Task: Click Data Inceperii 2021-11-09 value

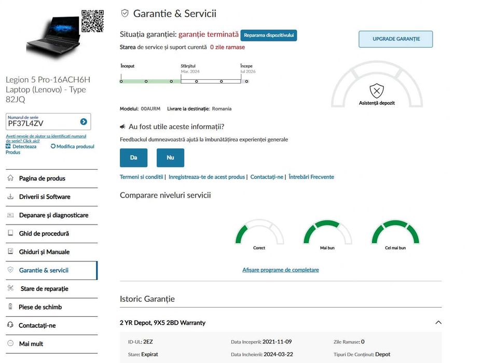Action: [x=277, y=342]
